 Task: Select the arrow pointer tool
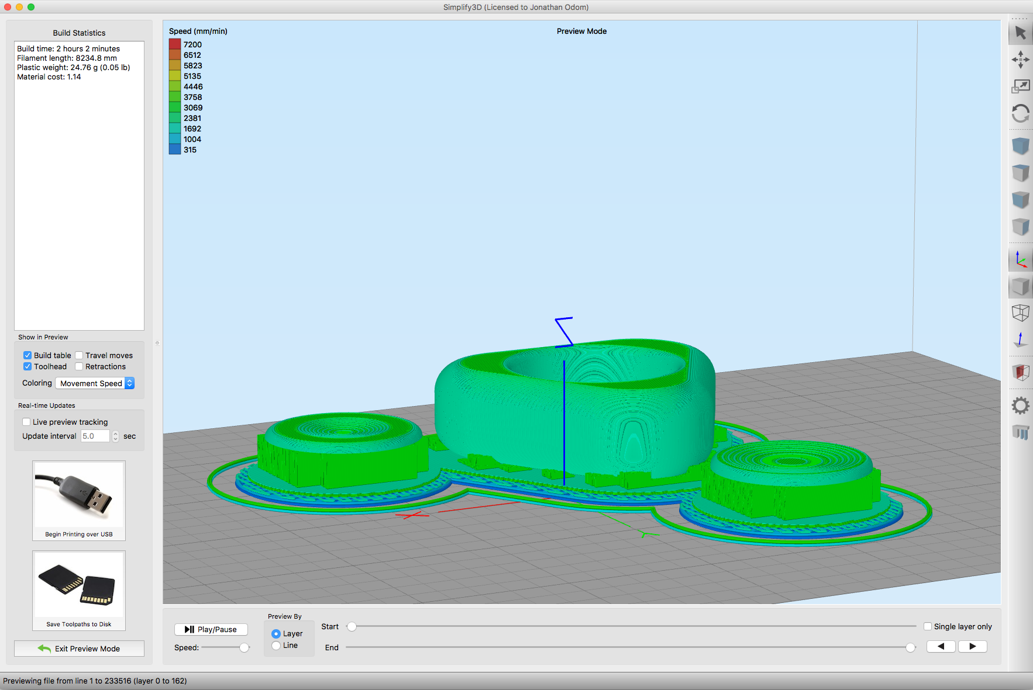click(1021, 33)
